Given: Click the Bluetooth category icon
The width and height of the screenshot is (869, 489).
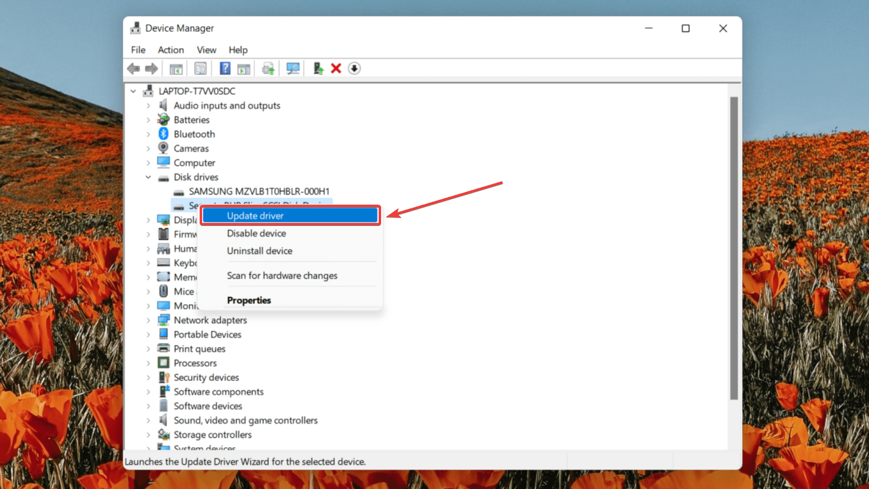Looking at the screenshot, I should [163, 134].
